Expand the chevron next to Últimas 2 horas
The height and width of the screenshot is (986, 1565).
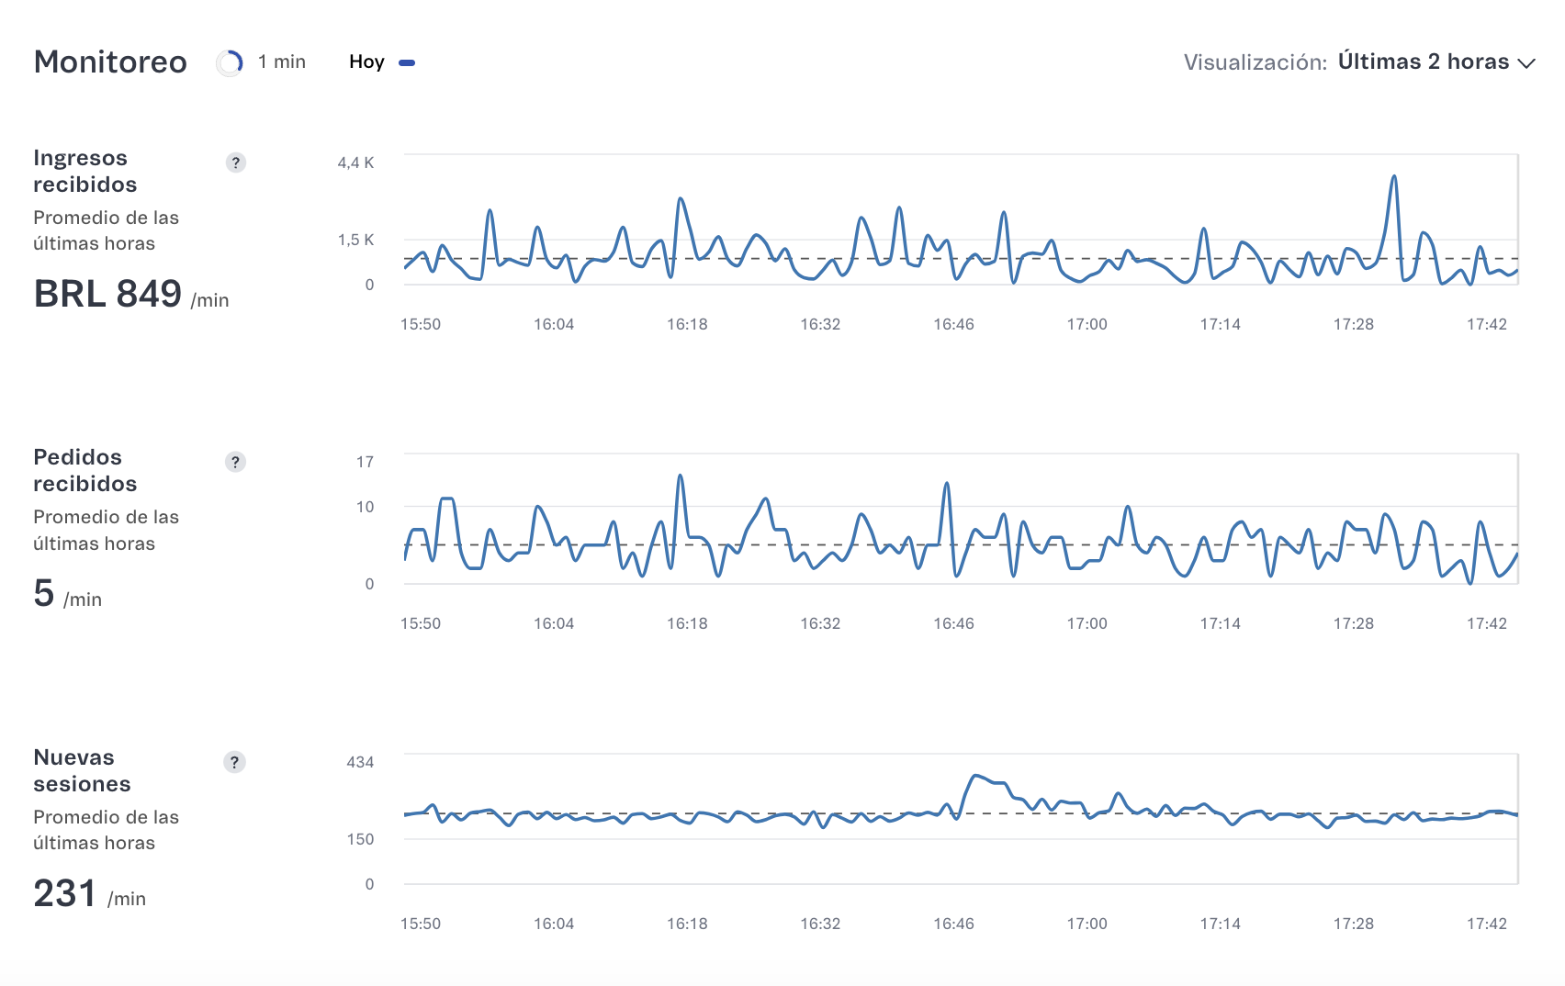[x=1526, y=63]
